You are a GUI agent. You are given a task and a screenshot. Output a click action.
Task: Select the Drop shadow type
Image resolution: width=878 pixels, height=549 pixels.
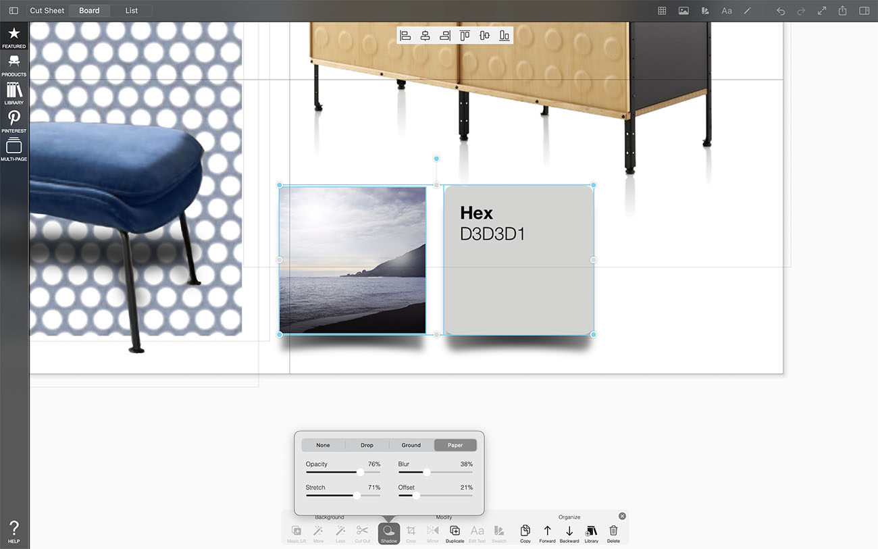[367, 445]
